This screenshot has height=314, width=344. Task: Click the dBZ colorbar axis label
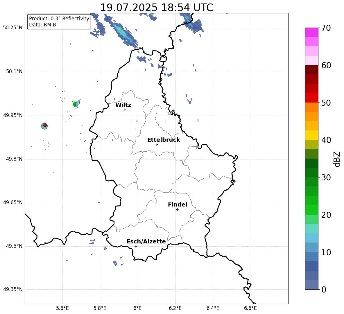pyautogui.click(x=337, y=159)
